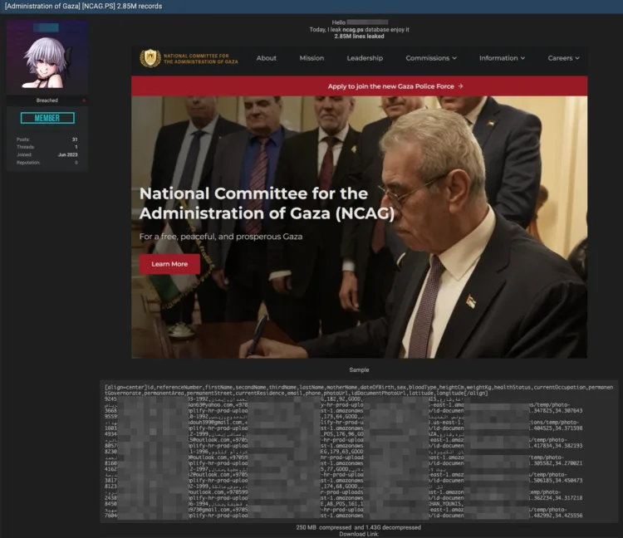Select the Breached user title text
Viewport: 623px width, 538px height.
(47, 100)
